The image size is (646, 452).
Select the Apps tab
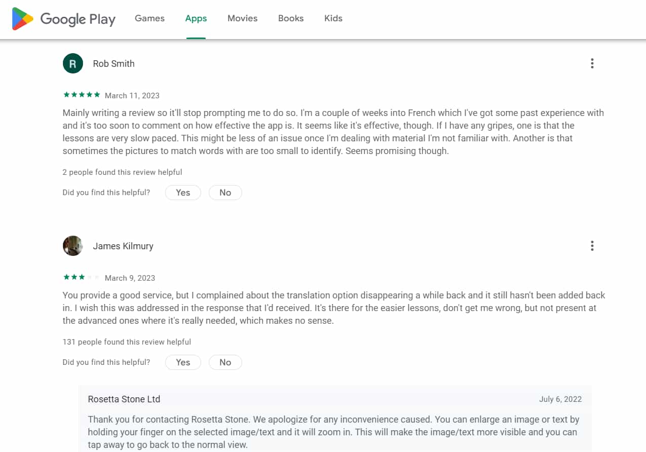(196, 18)
